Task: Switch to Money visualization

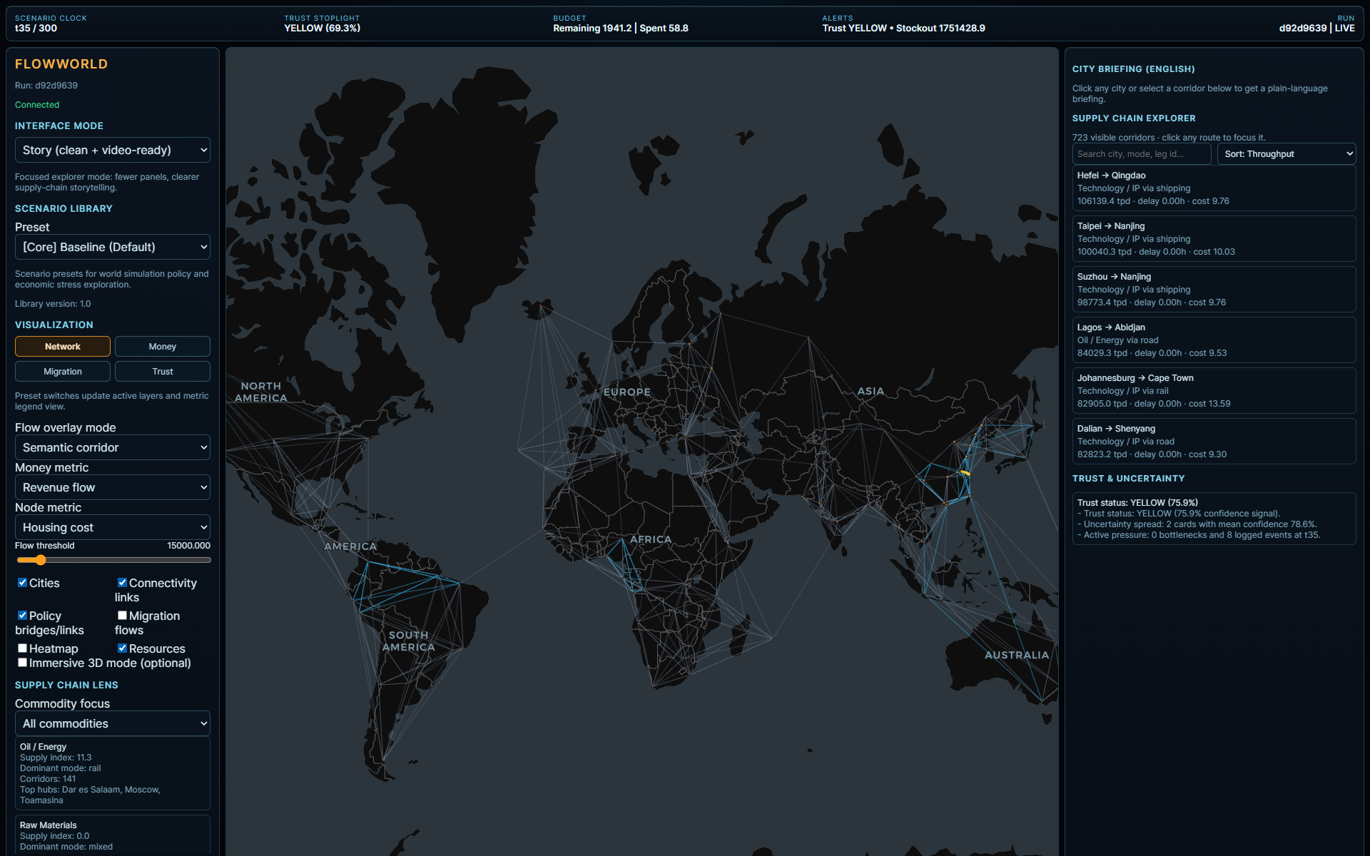Action: coord(163,347)
